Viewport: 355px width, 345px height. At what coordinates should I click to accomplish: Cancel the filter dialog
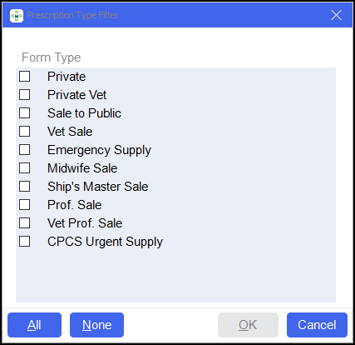click(x=317, y=325)
